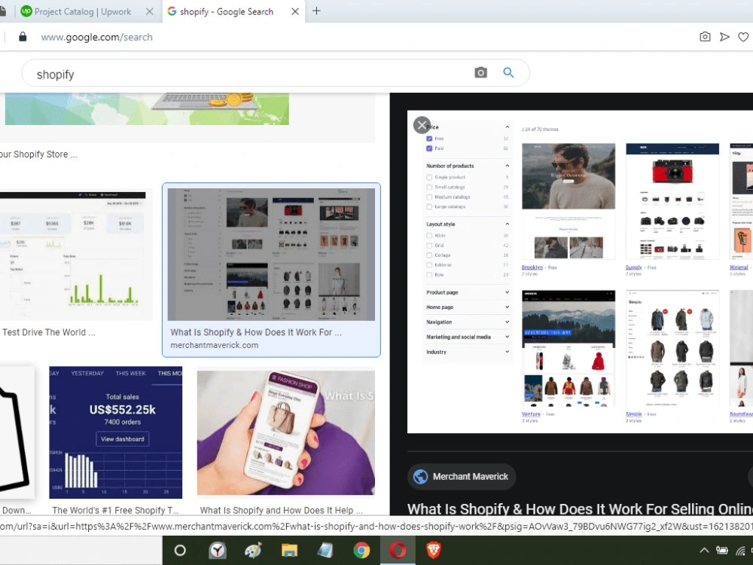Expand the hidden system tray icons chevron
Viewport: 753px width, 565px height.
(704, 551)
